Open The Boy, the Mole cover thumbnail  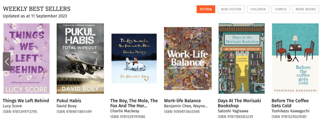(x=134, y=58)
